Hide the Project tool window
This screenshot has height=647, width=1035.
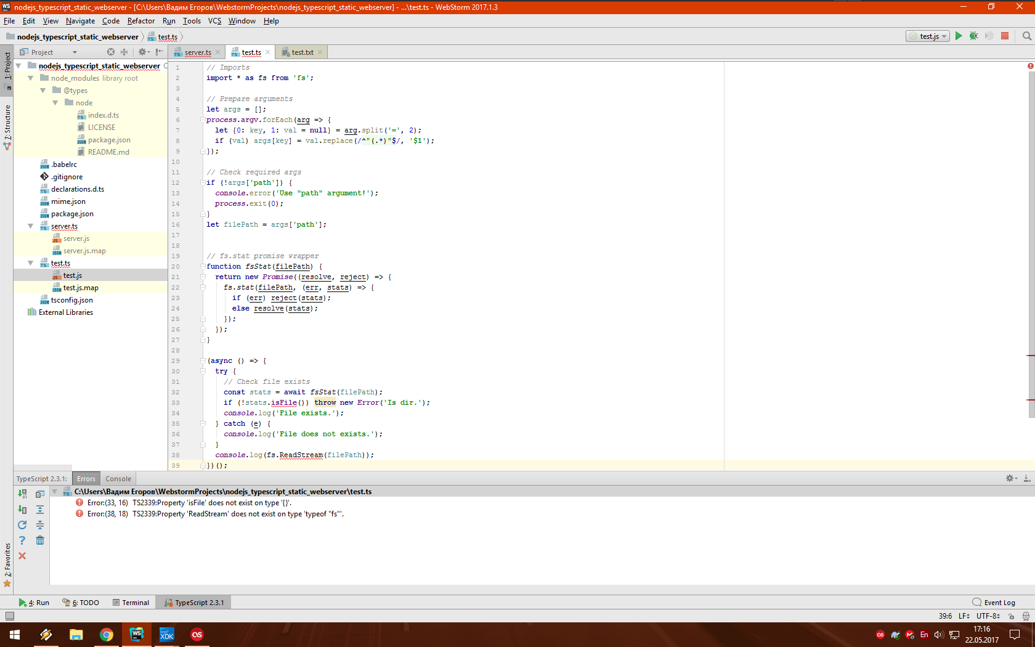(160, 52)
